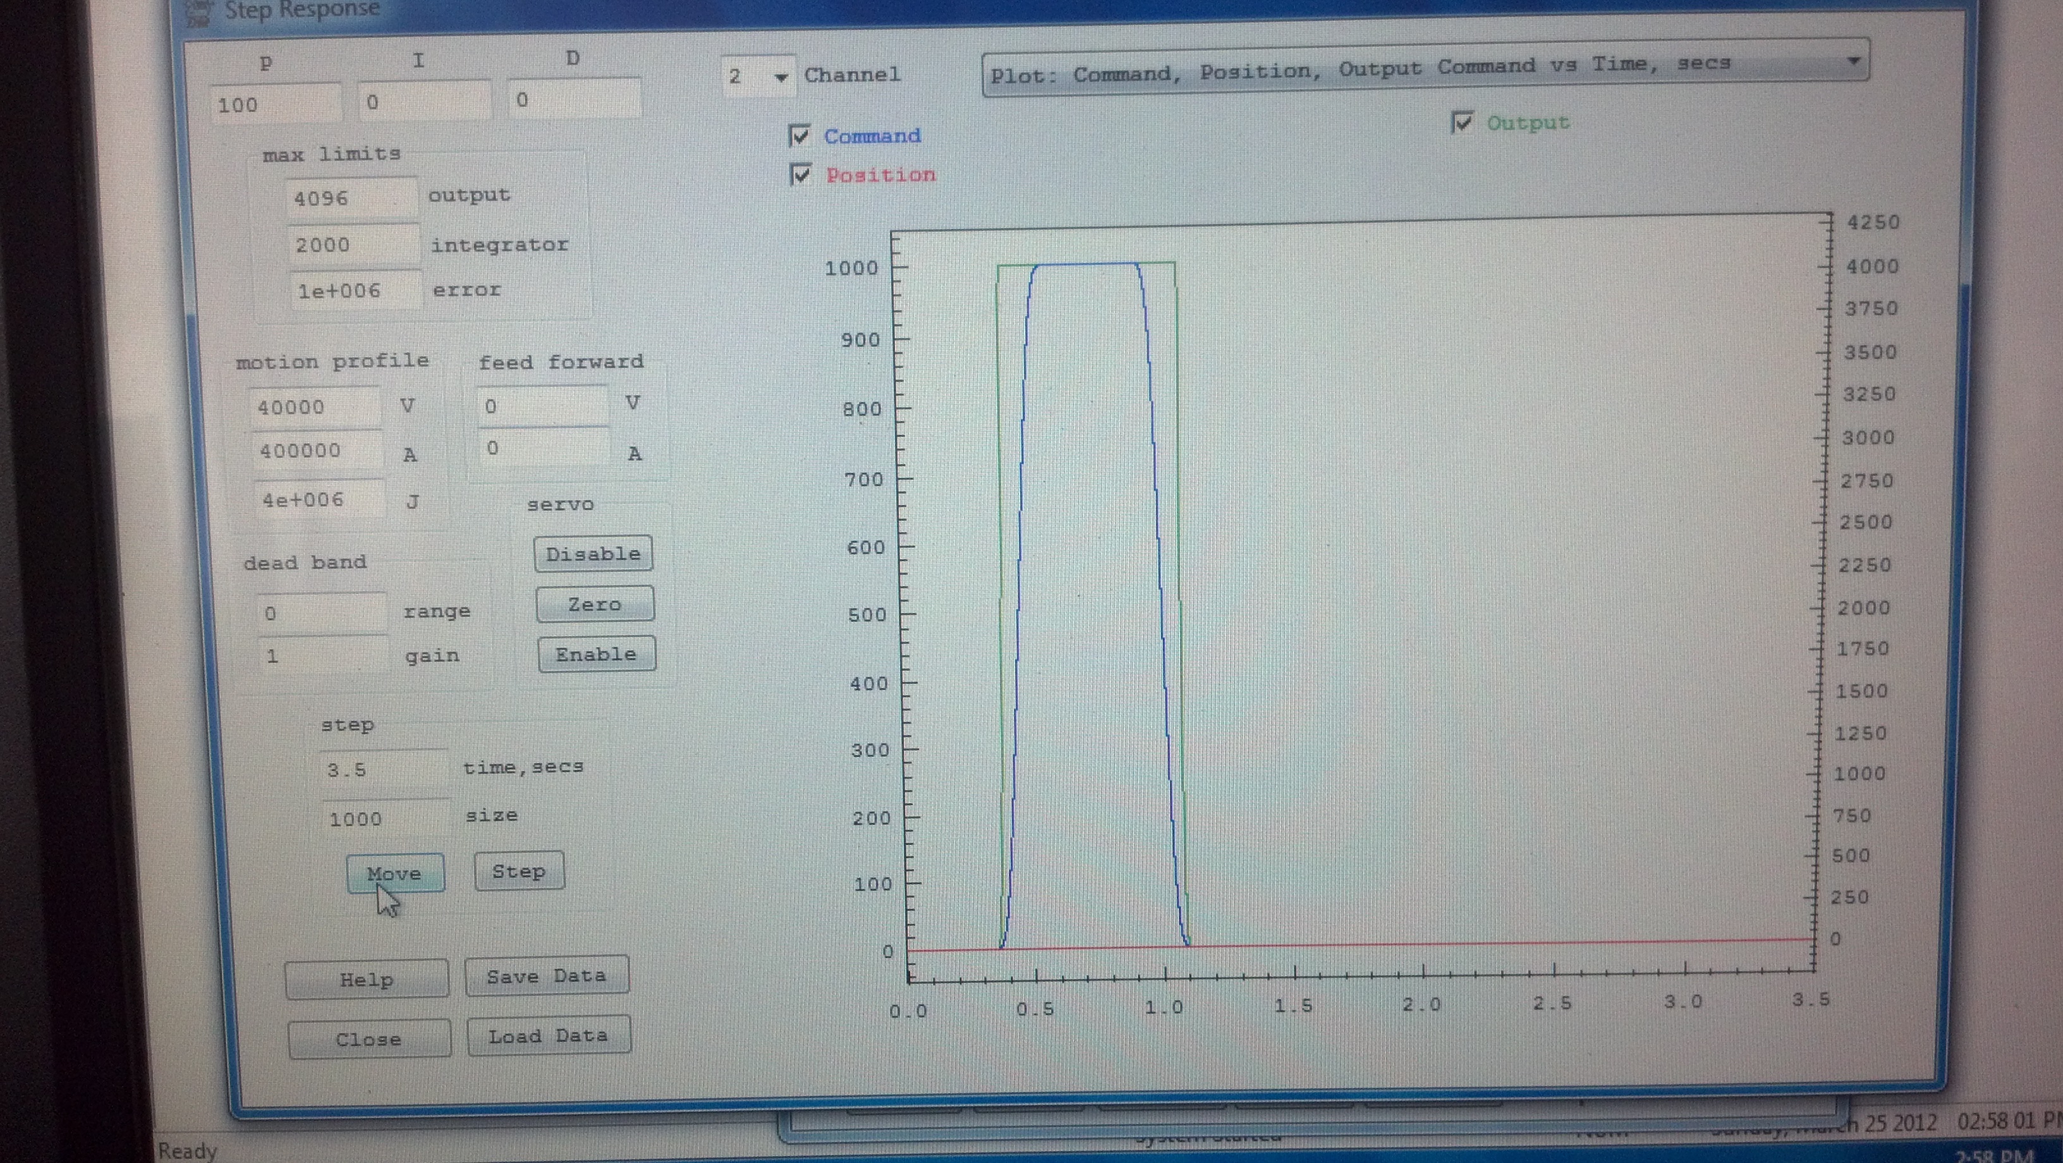Click the Step button

coord(519,870)
